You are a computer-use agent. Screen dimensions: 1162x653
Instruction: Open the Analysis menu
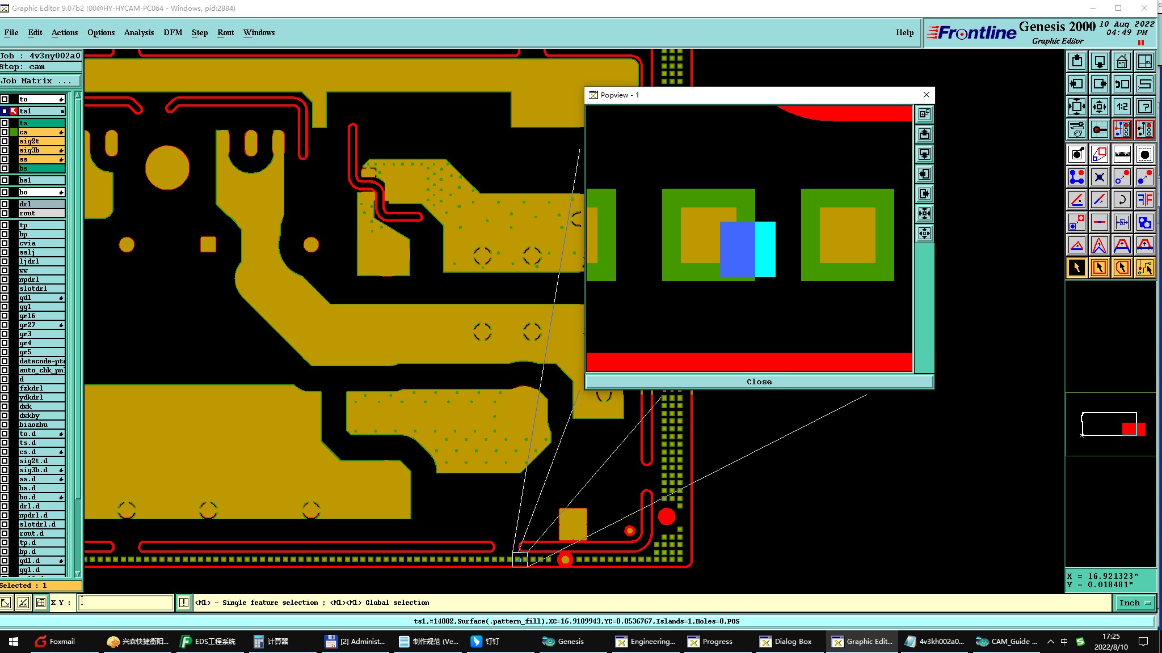point(138,32)
